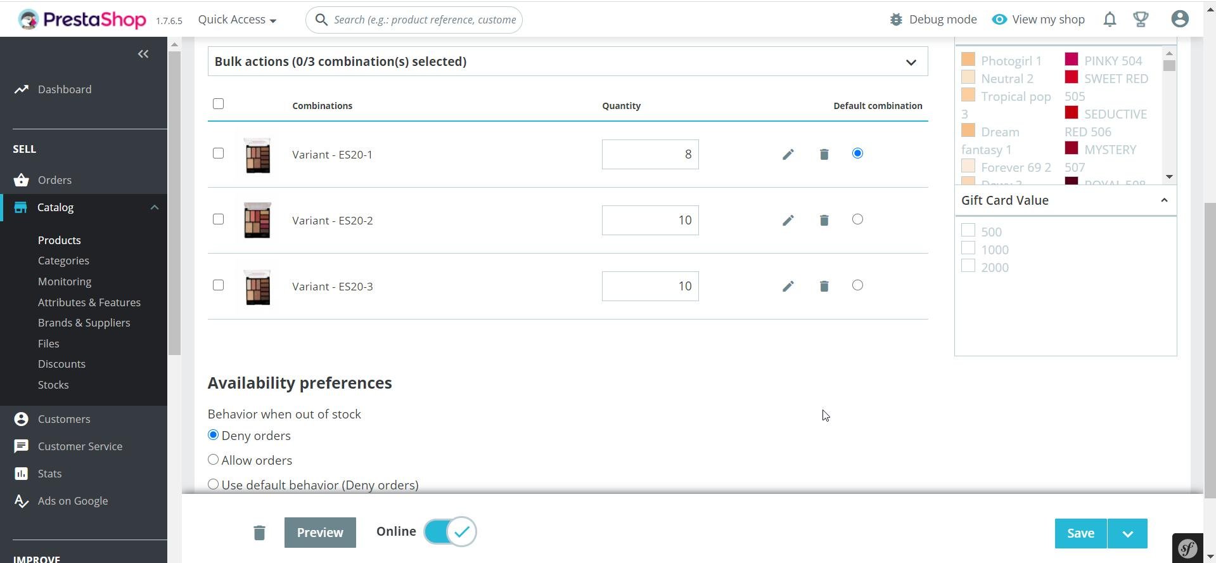This screenshot has width=1216, height=563.
Task: Select all combinations header checkbox
Action: (219, 104)
